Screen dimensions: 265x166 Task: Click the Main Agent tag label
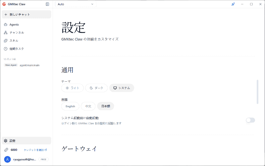click(x=11, y=65)
